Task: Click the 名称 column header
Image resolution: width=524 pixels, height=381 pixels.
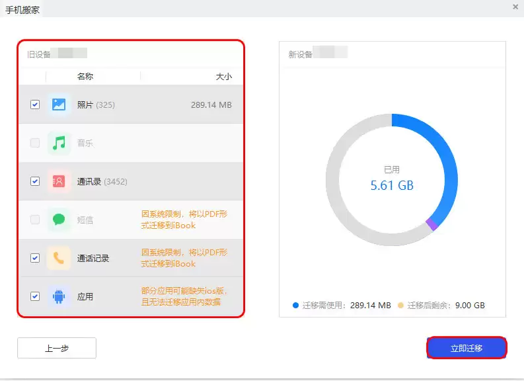Action: coord(85,77)
